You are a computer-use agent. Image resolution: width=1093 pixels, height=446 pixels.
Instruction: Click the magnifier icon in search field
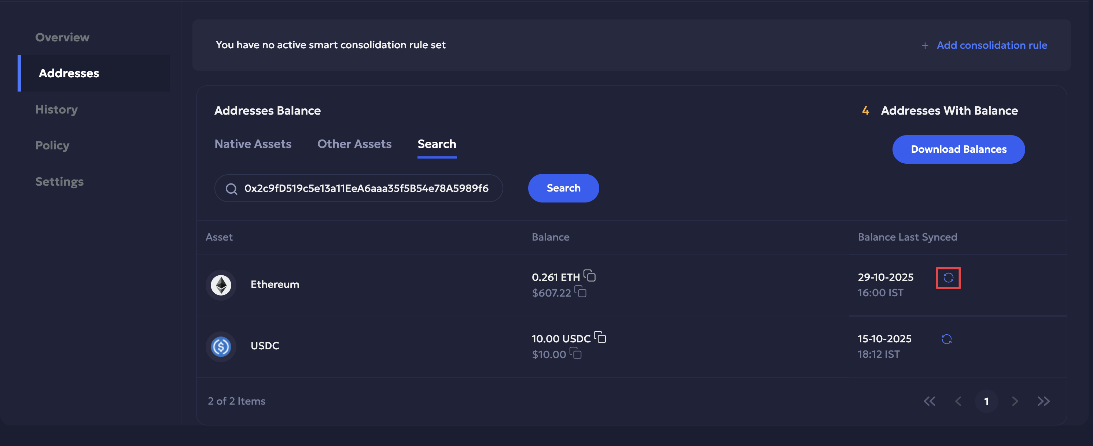point(231,189)
